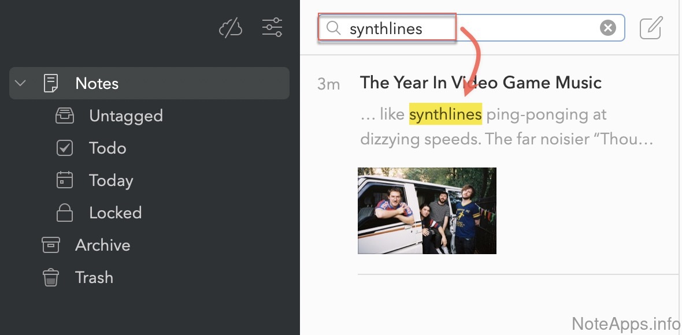Click the compose new note icon

[x=651, y=28]
